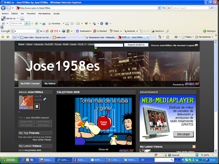Expand the Yahoo search provider dropdown
The width and height of the screenshot is (219, 164).
(215, 8)
